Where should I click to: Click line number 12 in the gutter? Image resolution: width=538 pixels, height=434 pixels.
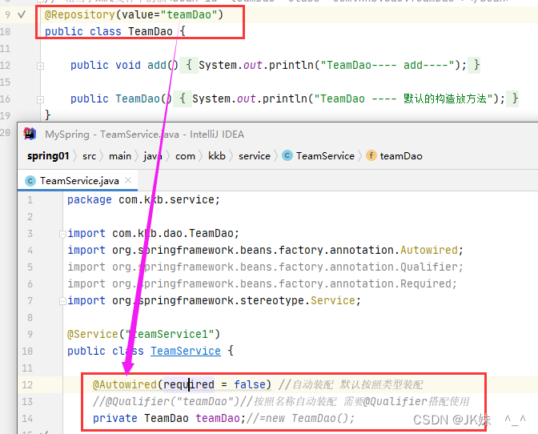[27, 384]
